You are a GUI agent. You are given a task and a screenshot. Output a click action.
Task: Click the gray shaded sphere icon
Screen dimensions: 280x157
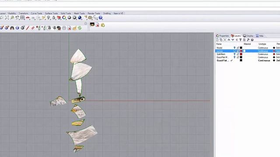[69, 17]
